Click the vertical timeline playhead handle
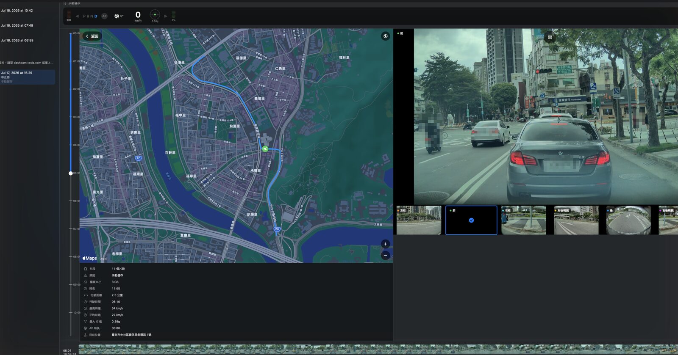The image size is (678, 355). (71, 173)
